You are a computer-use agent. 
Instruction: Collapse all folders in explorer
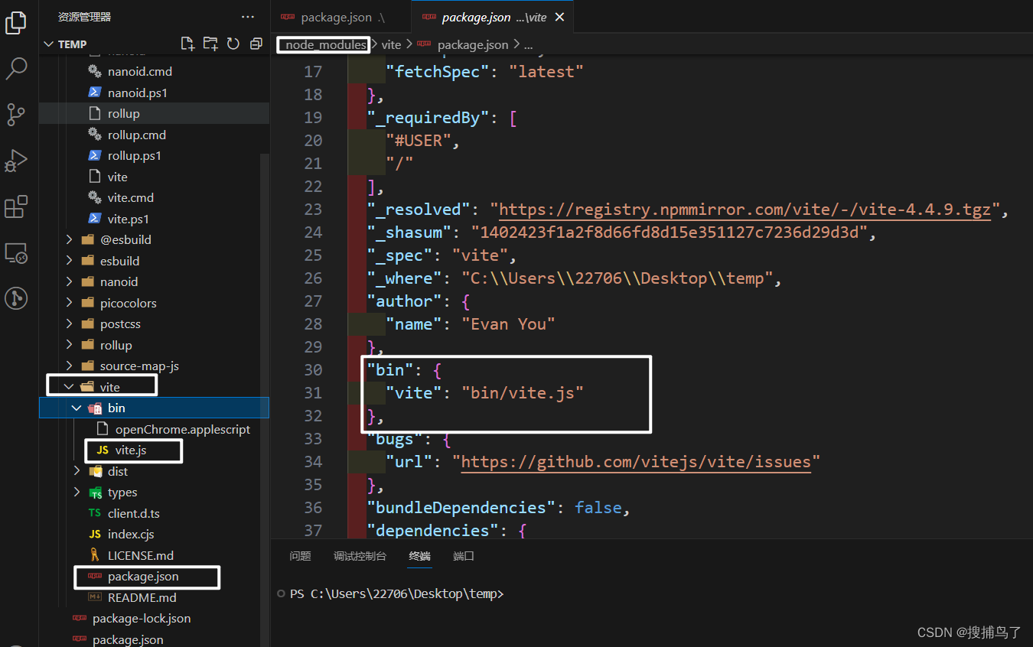point(256,44)
